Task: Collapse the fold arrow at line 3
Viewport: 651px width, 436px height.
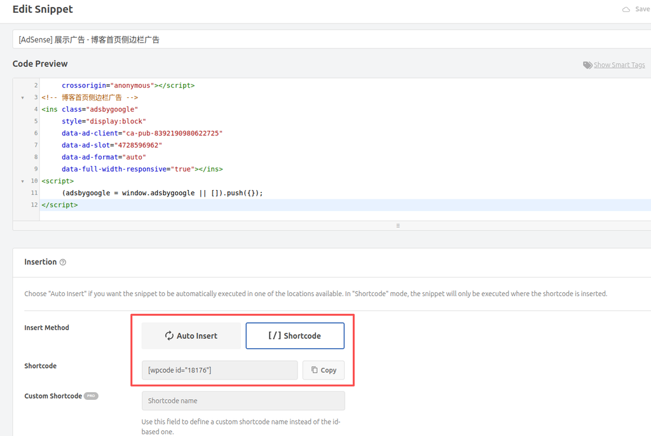Action: pyautogui.click(x=22, y=98)
